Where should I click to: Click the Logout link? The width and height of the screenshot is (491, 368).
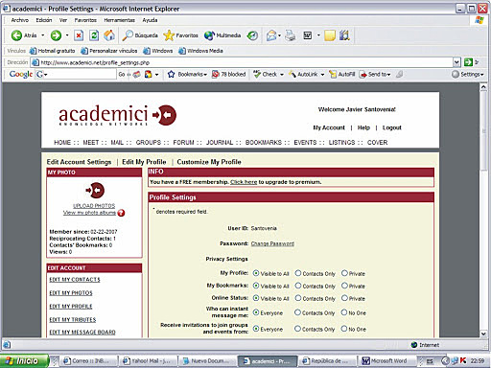[392, 127]
